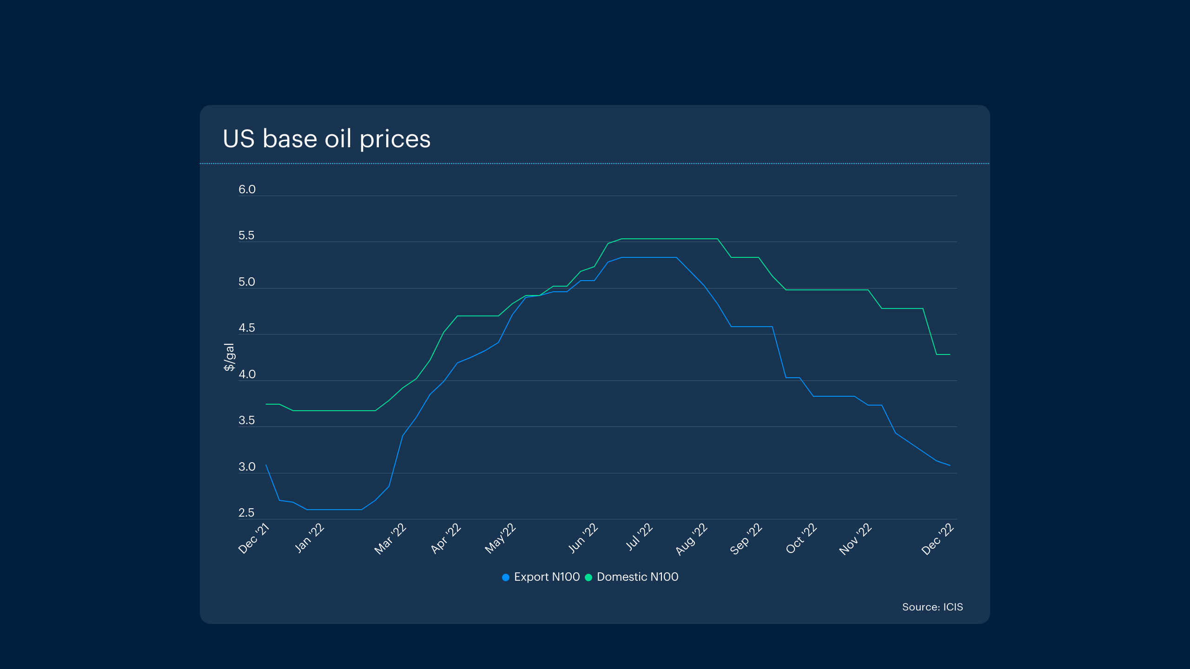Click the blue Export N100 legend dot
The width and height of the screenshot is (1190, 669).
(506, 577)
